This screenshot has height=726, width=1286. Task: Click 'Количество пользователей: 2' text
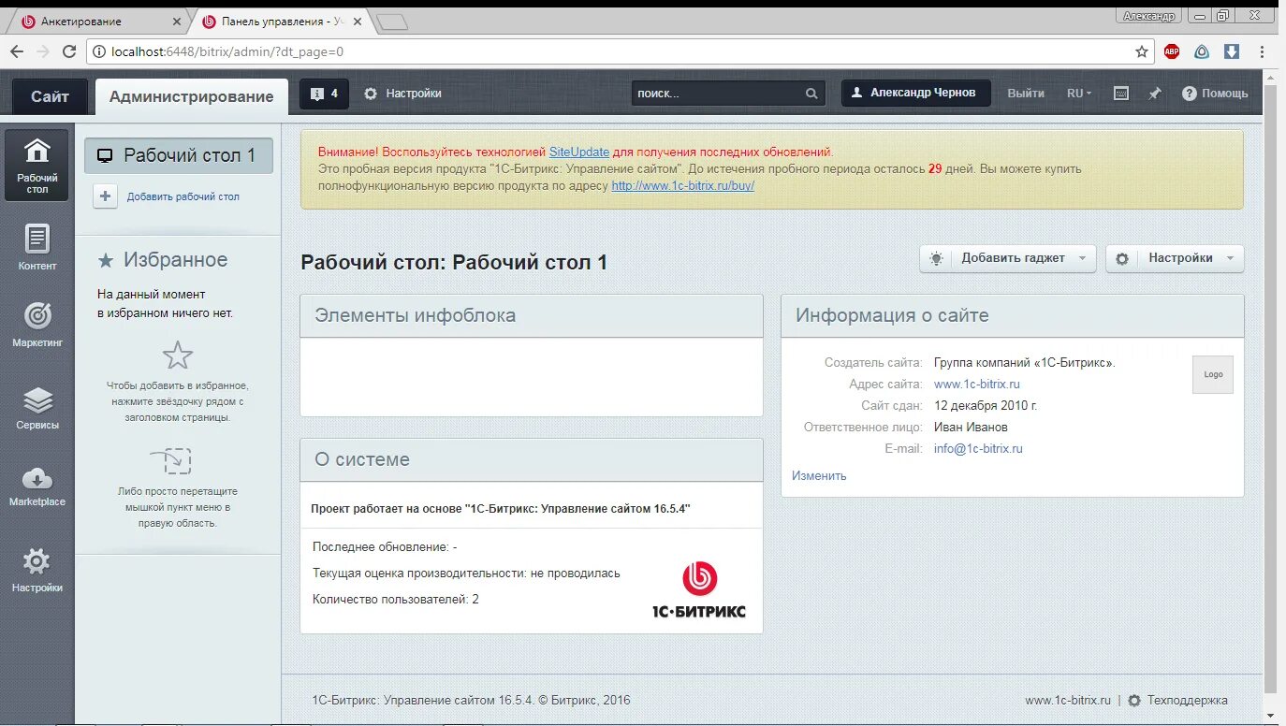pos(396,599)
